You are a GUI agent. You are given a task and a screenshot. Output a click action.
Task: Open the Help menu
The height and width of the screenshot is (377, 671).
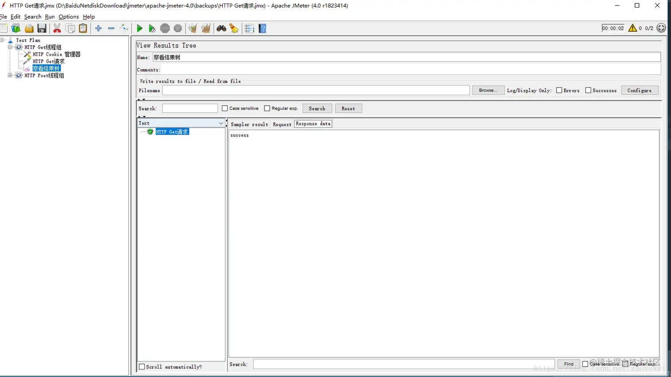point(89,16)
